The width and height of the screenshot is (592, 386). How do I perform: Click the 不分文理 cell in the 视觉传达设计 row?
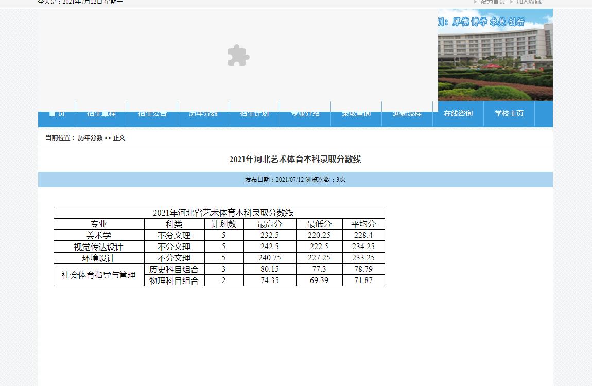174,247
